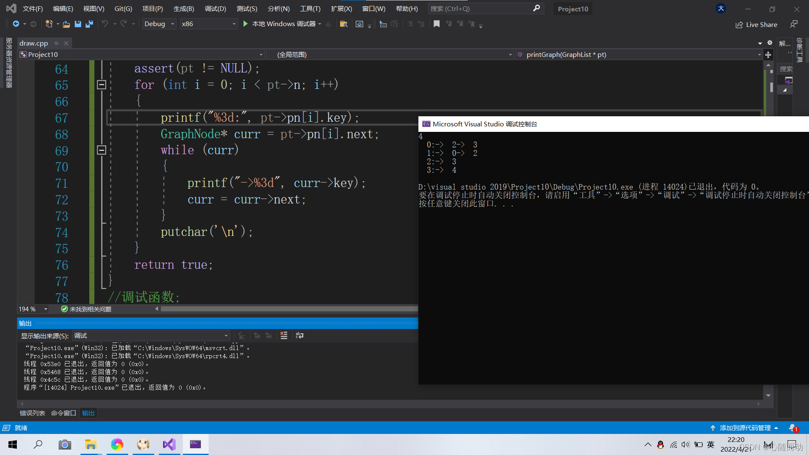Click the green start debugging play icon
Image resolution: width=809 pixels, height=455 pixels.
tap(246, 24)
